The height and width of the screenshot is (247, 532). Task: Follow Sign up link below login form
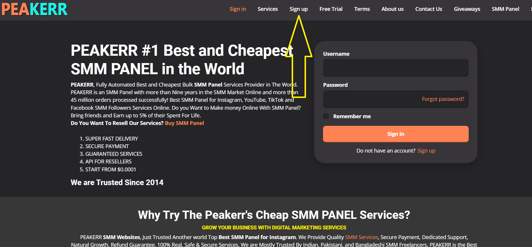pos(426,151)
